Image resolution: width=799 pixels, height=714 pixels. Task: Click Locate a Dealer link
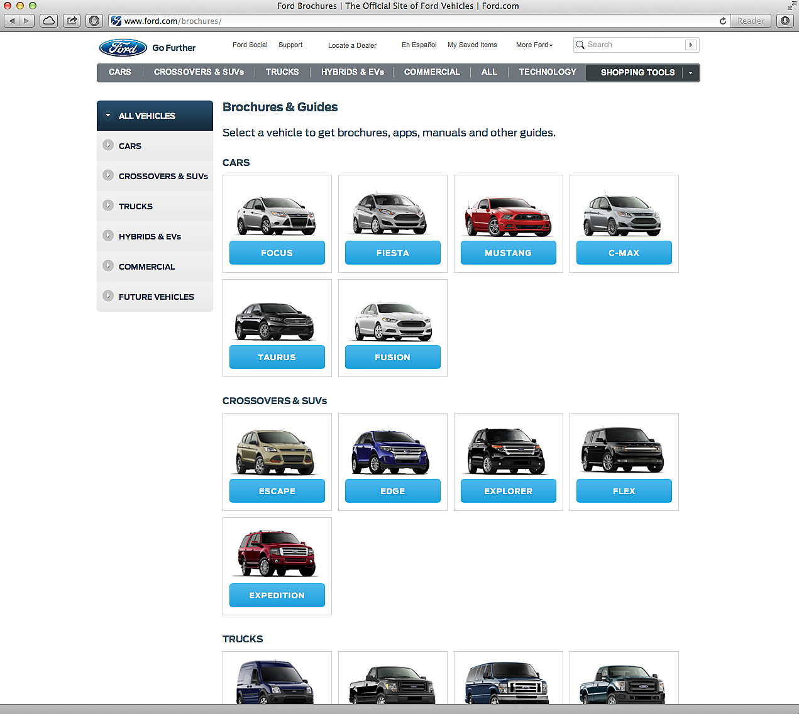(x=352, y=45)
